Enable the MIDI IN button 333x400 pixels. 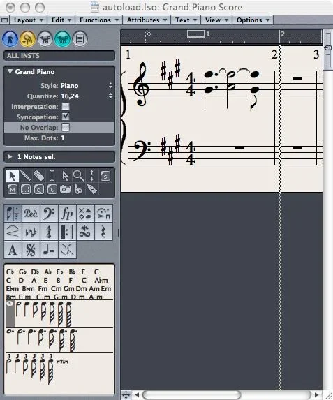pos(45,39)
